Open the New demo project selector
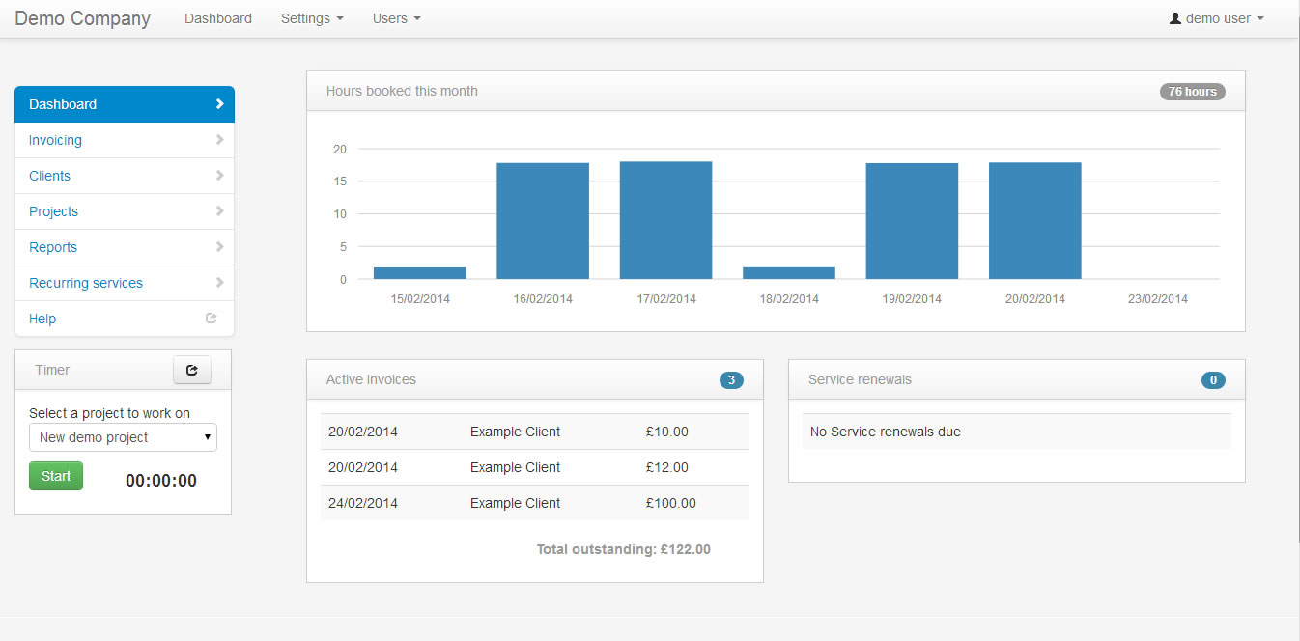Viewport: 1300px width, 641px height. click(x=124, y=437)
